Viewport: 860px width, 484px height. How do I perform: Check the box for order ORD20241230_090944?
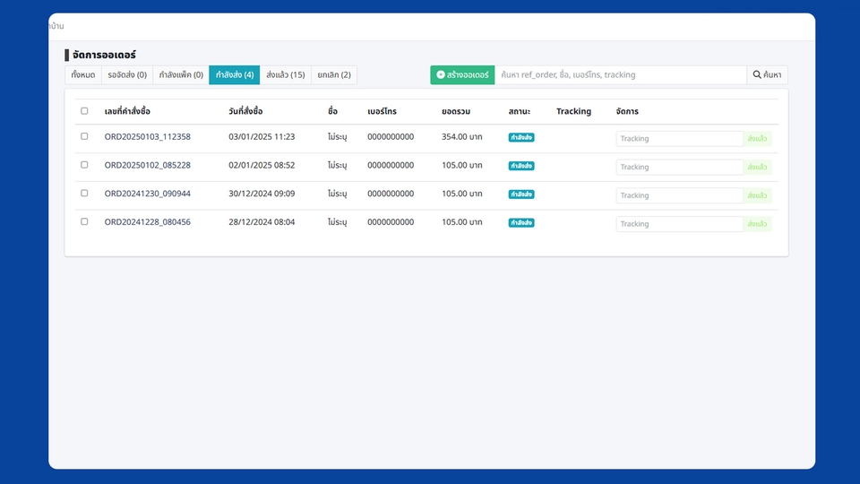(84, 194)
